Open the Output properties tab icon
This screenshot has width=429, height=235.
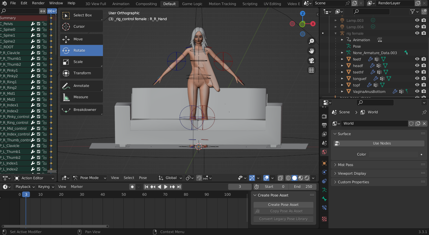coord(324,125)
